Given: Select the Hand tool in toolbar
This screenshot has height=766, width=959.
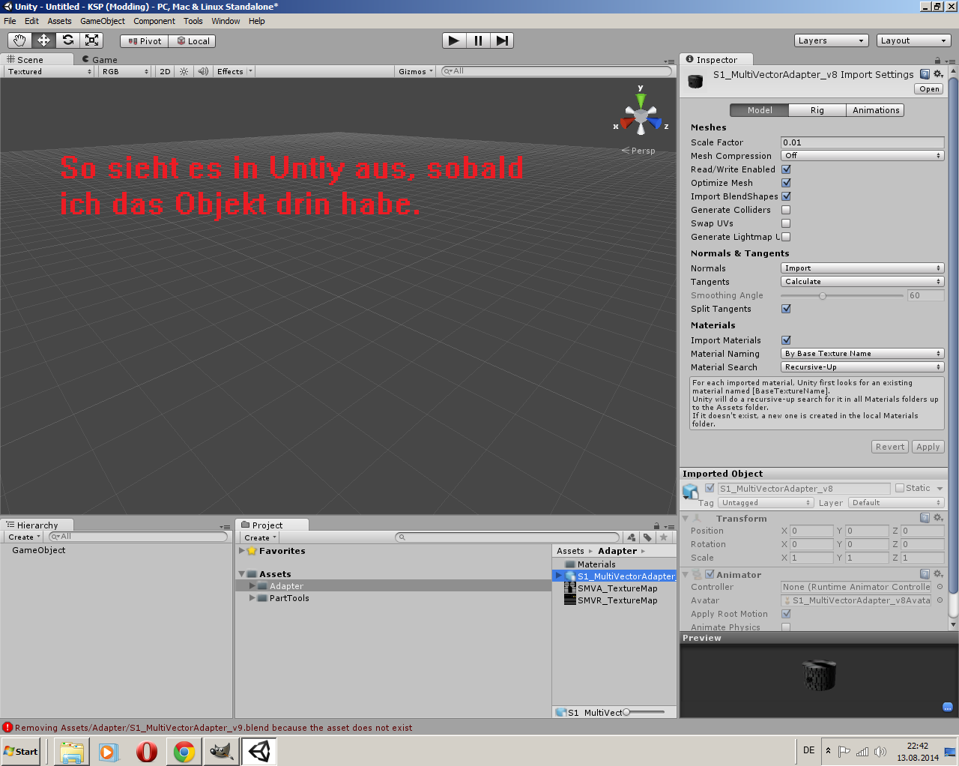Looking at the screenshot, I should click(x=19, y=40).
